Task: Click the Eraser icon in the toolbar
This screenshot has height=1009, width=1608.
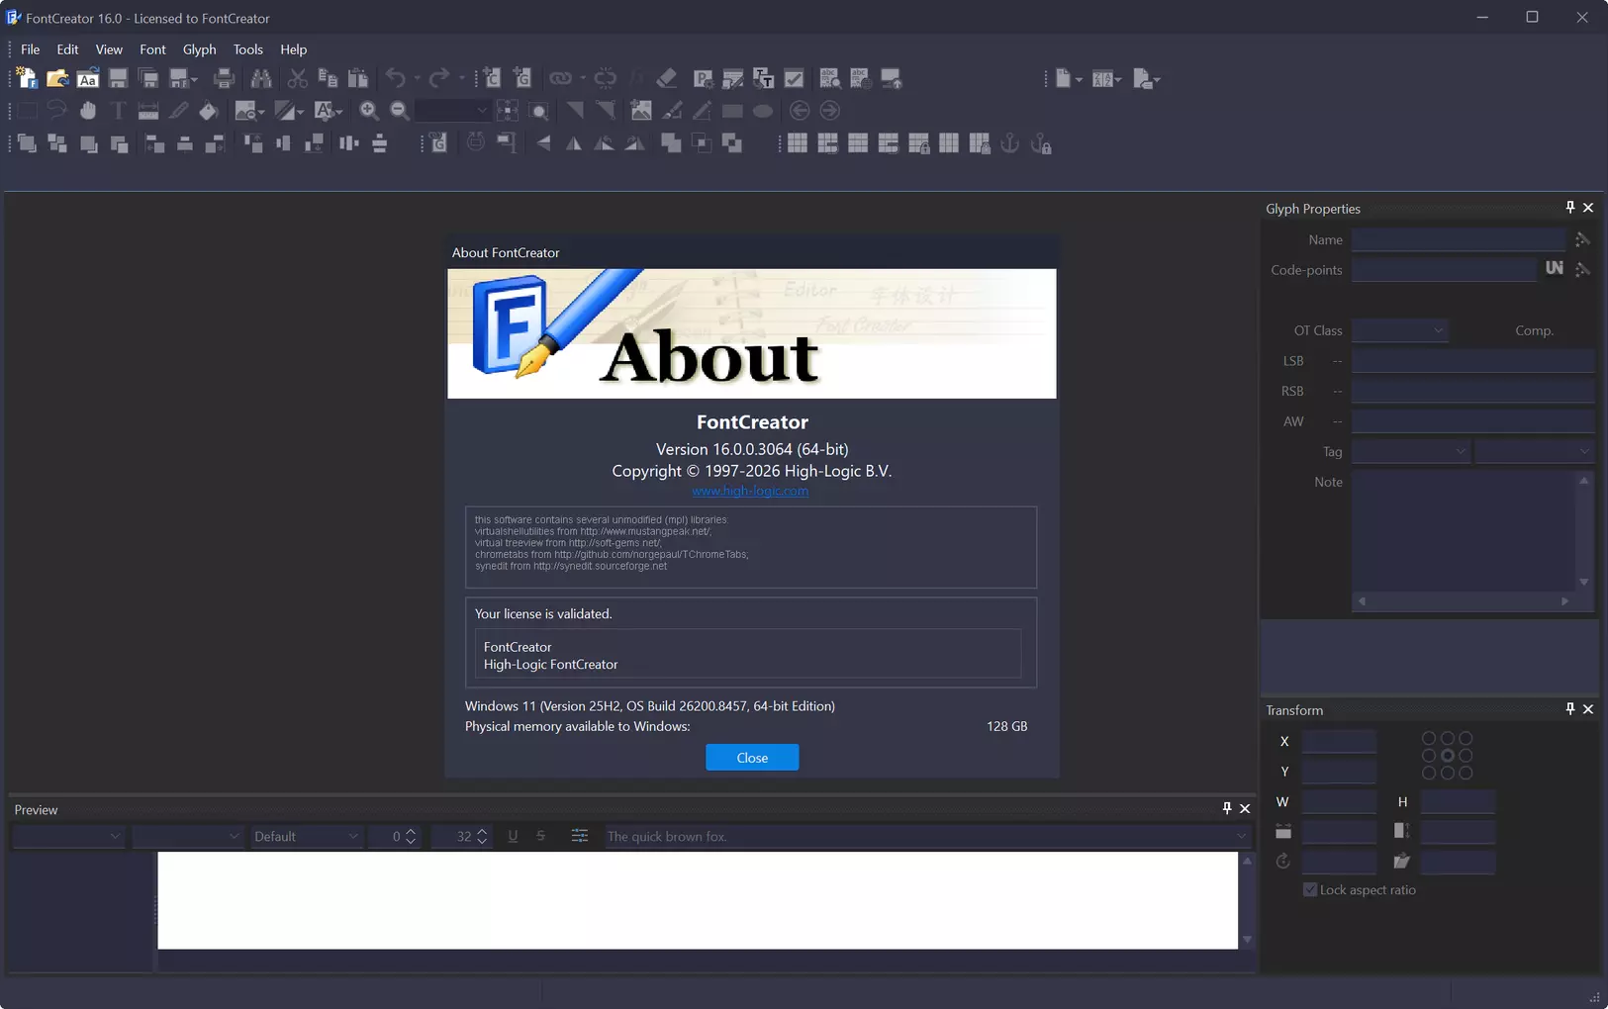Action: coord(667,79)
